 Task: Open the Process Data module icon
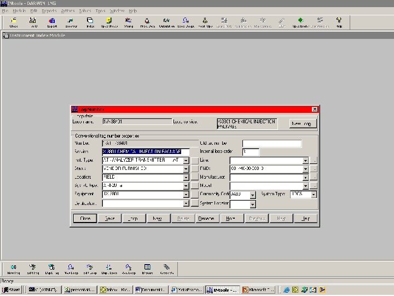pyautogui.click(x=147, y=22)
